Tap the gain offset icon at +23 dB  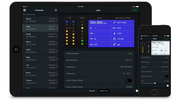[114, 39]
